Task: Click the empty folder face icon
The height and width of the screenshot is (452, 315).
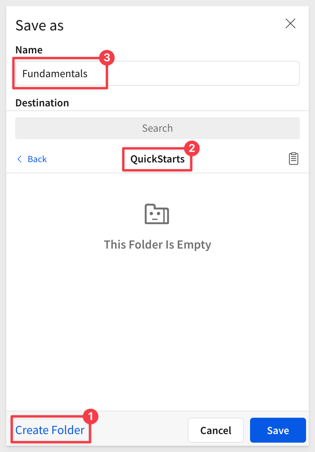Action: (157, 214)
